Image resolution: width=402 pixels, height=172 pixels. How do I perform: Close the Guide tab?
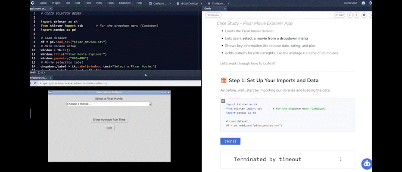(225, 9)
